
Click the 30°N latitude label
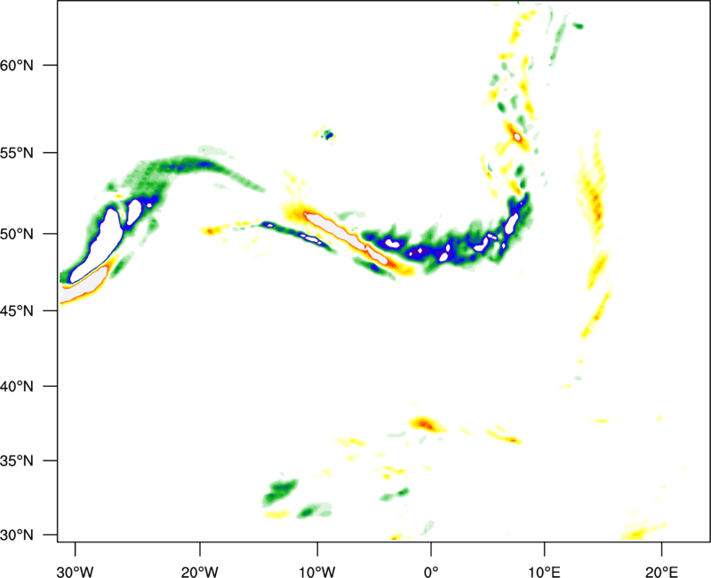[x=17, y=535]
